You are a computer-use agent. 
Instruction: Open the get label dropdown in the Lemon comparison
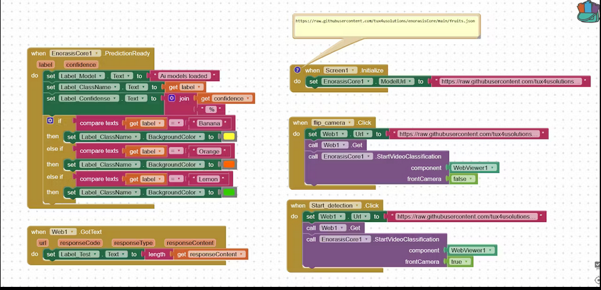[x=152, y=179]
